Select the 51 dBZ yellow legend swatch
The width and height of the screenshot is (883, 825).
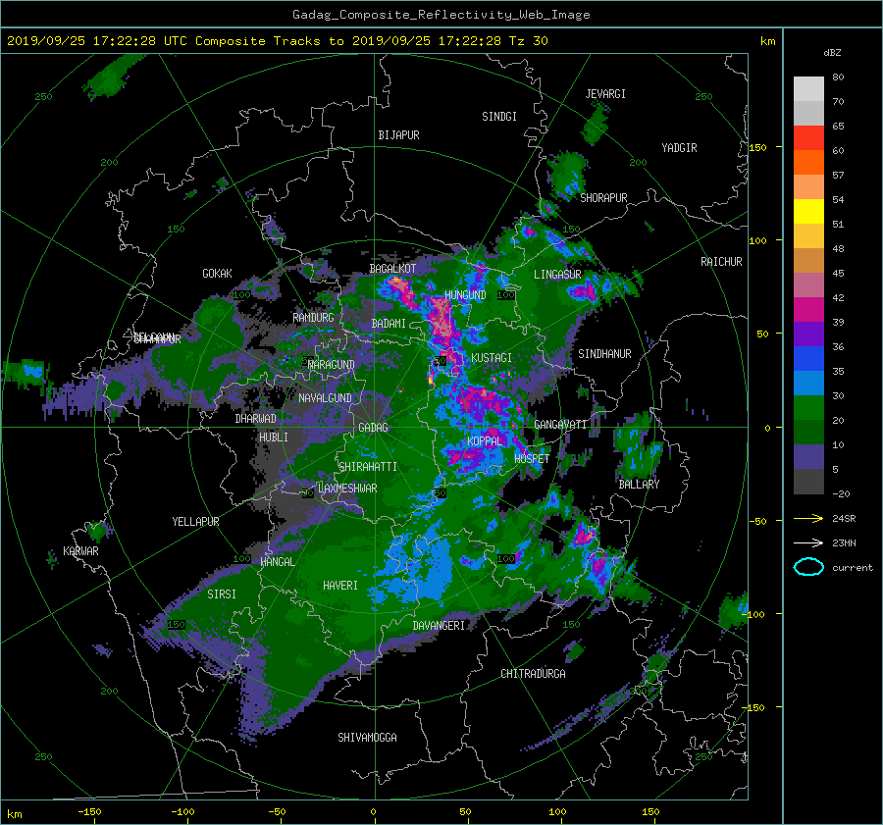click(808, 211)
